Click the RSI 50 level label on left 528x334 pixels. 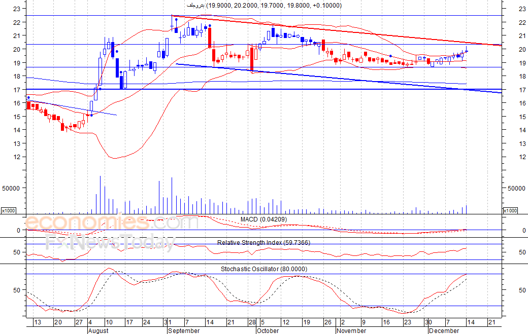coord(17,252)
